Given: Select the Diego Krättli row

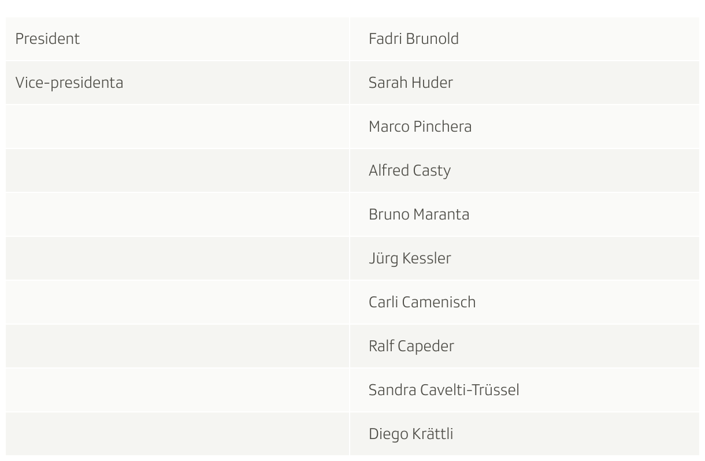Looking at the screenshot, I should pos(352,434).
